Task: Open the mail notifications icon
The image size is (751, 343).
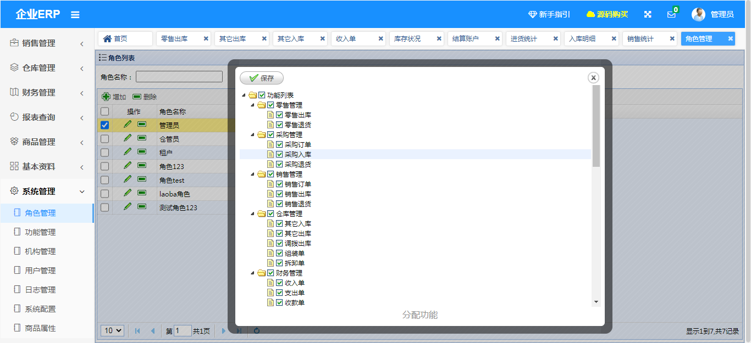Action: [x=671, y=15]
